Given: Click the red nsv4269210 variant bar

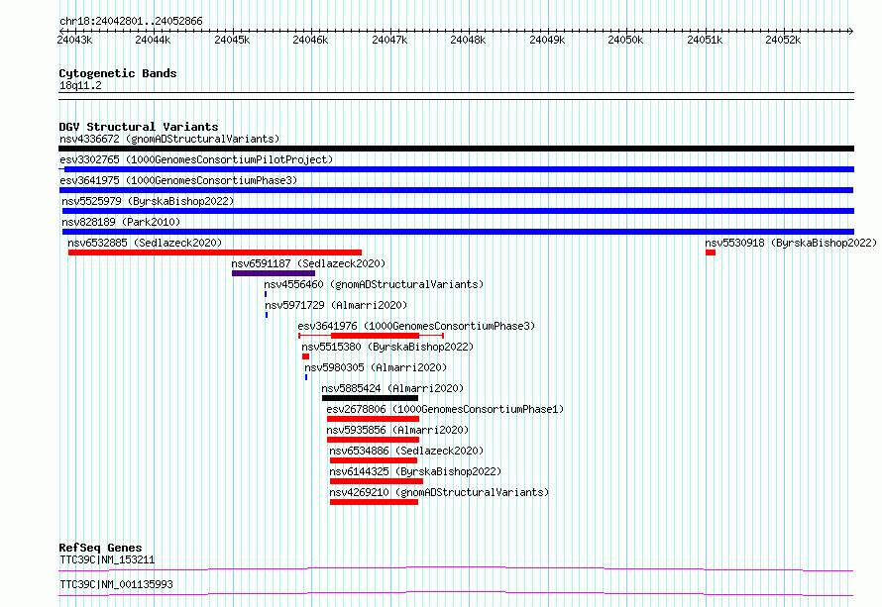Looking at the screenshot, I should click(374, 502).
